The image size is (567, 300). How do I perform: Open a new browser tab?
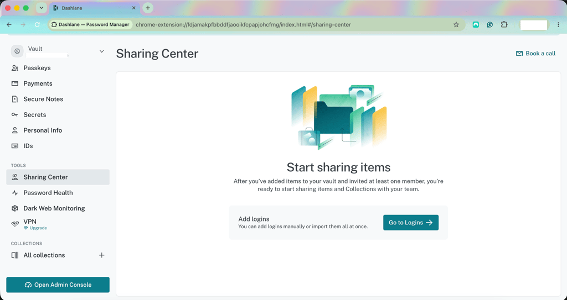click(x=147, y=8)
